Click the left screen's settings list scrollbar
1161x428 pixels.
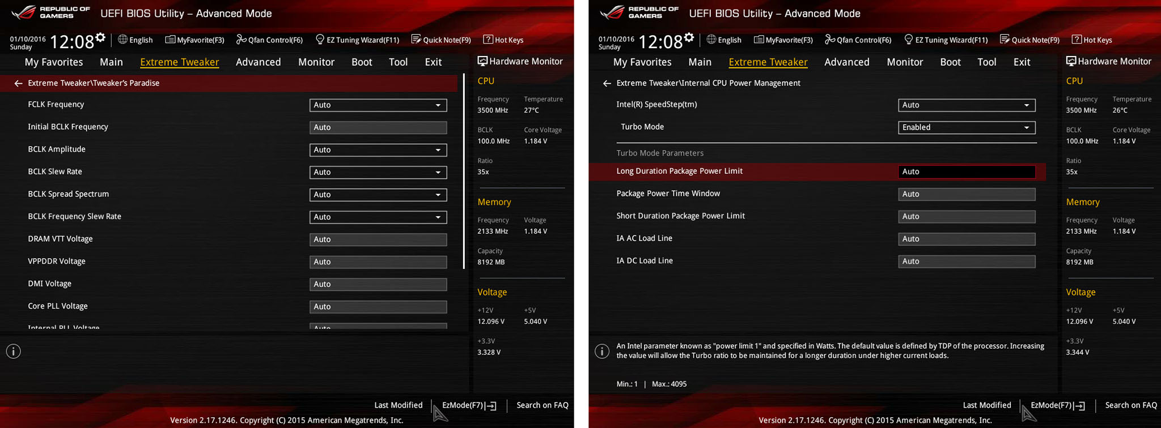click(464, 171)
